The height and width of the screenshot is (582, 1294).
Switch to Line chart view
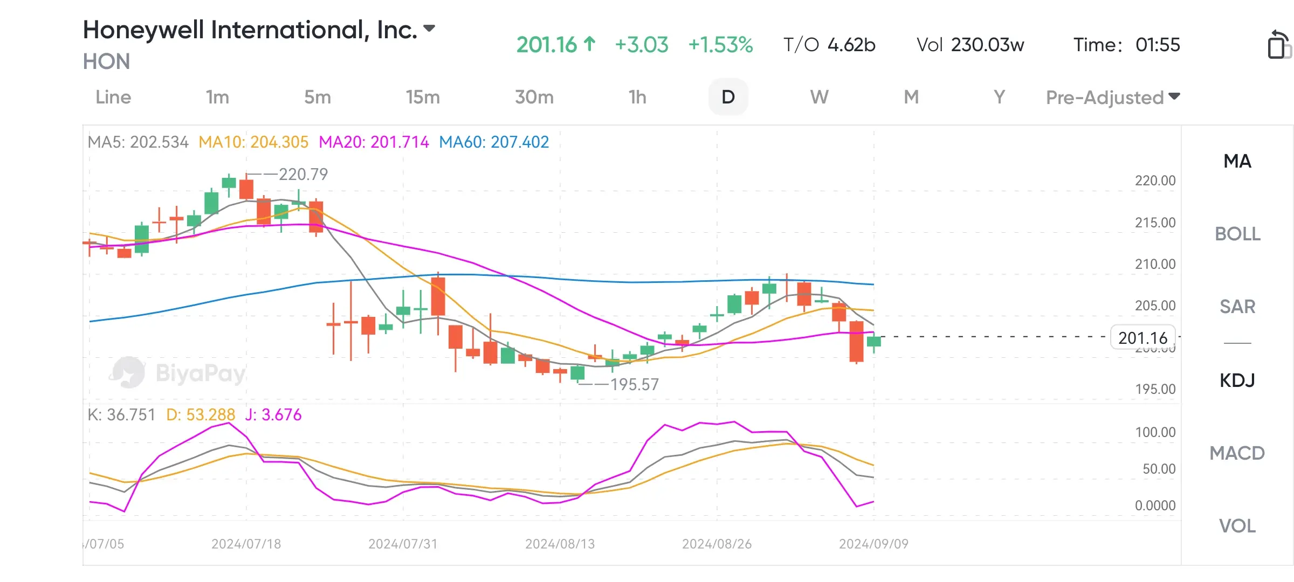113,97
